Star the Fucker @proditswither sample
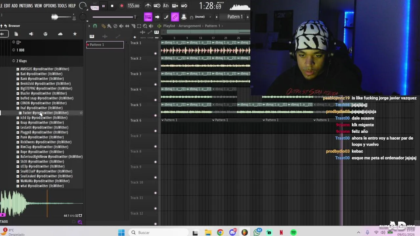This screenshot has width=420, height=236. pos(81,113)
